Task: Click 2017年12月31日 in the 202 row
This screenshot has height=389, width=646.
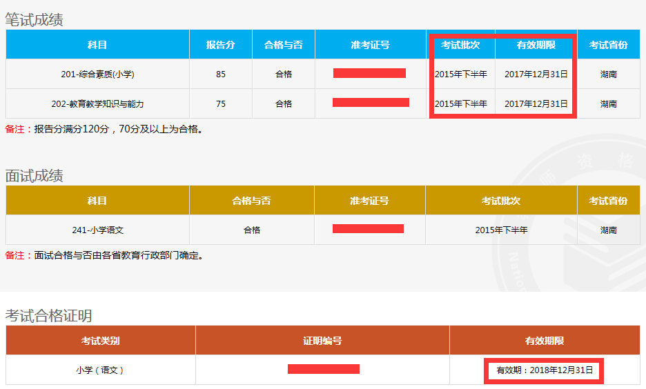Action: [x=536, y=104]
